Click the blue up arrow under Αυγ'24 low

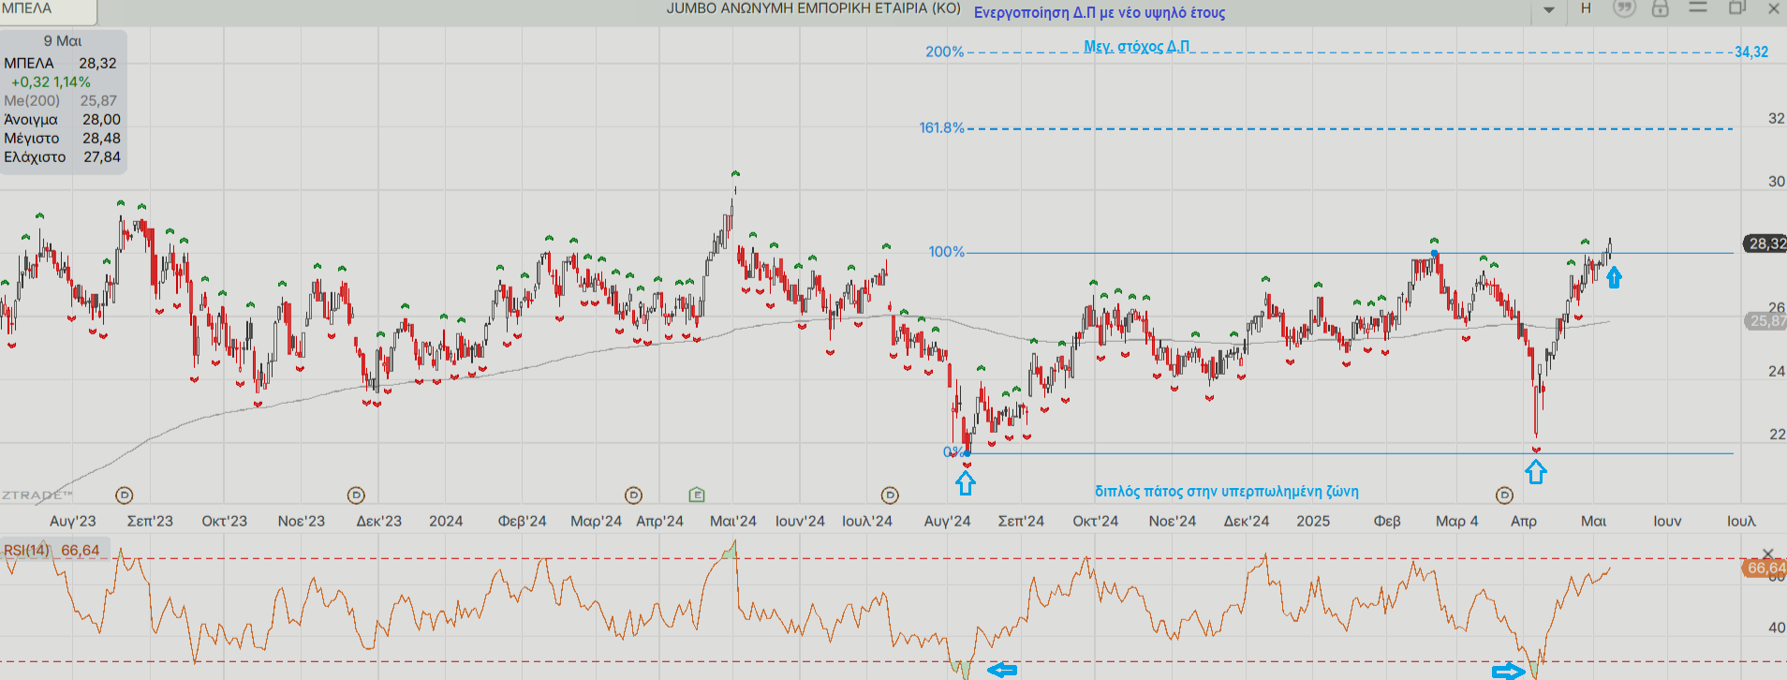point(966,483)
